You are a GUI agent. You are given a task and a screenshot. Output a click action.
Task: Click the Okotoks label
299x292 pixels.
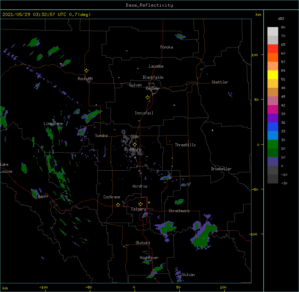(x=143, y=243)
